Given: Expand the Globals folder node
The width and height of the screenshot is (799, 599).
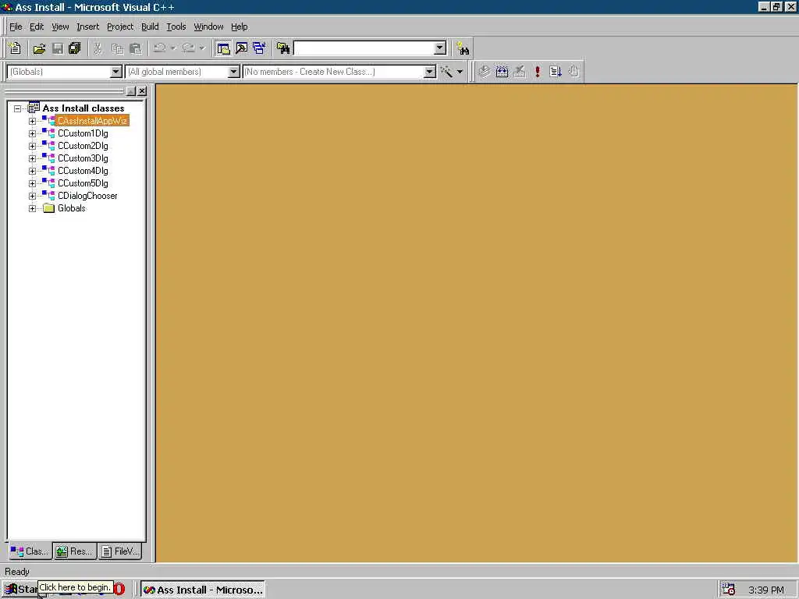Looking at the screenshot, I should click(32, 208).
